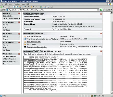
Task: Click the Forward arrow in the toolbar
Action: (x=9, y=7)
